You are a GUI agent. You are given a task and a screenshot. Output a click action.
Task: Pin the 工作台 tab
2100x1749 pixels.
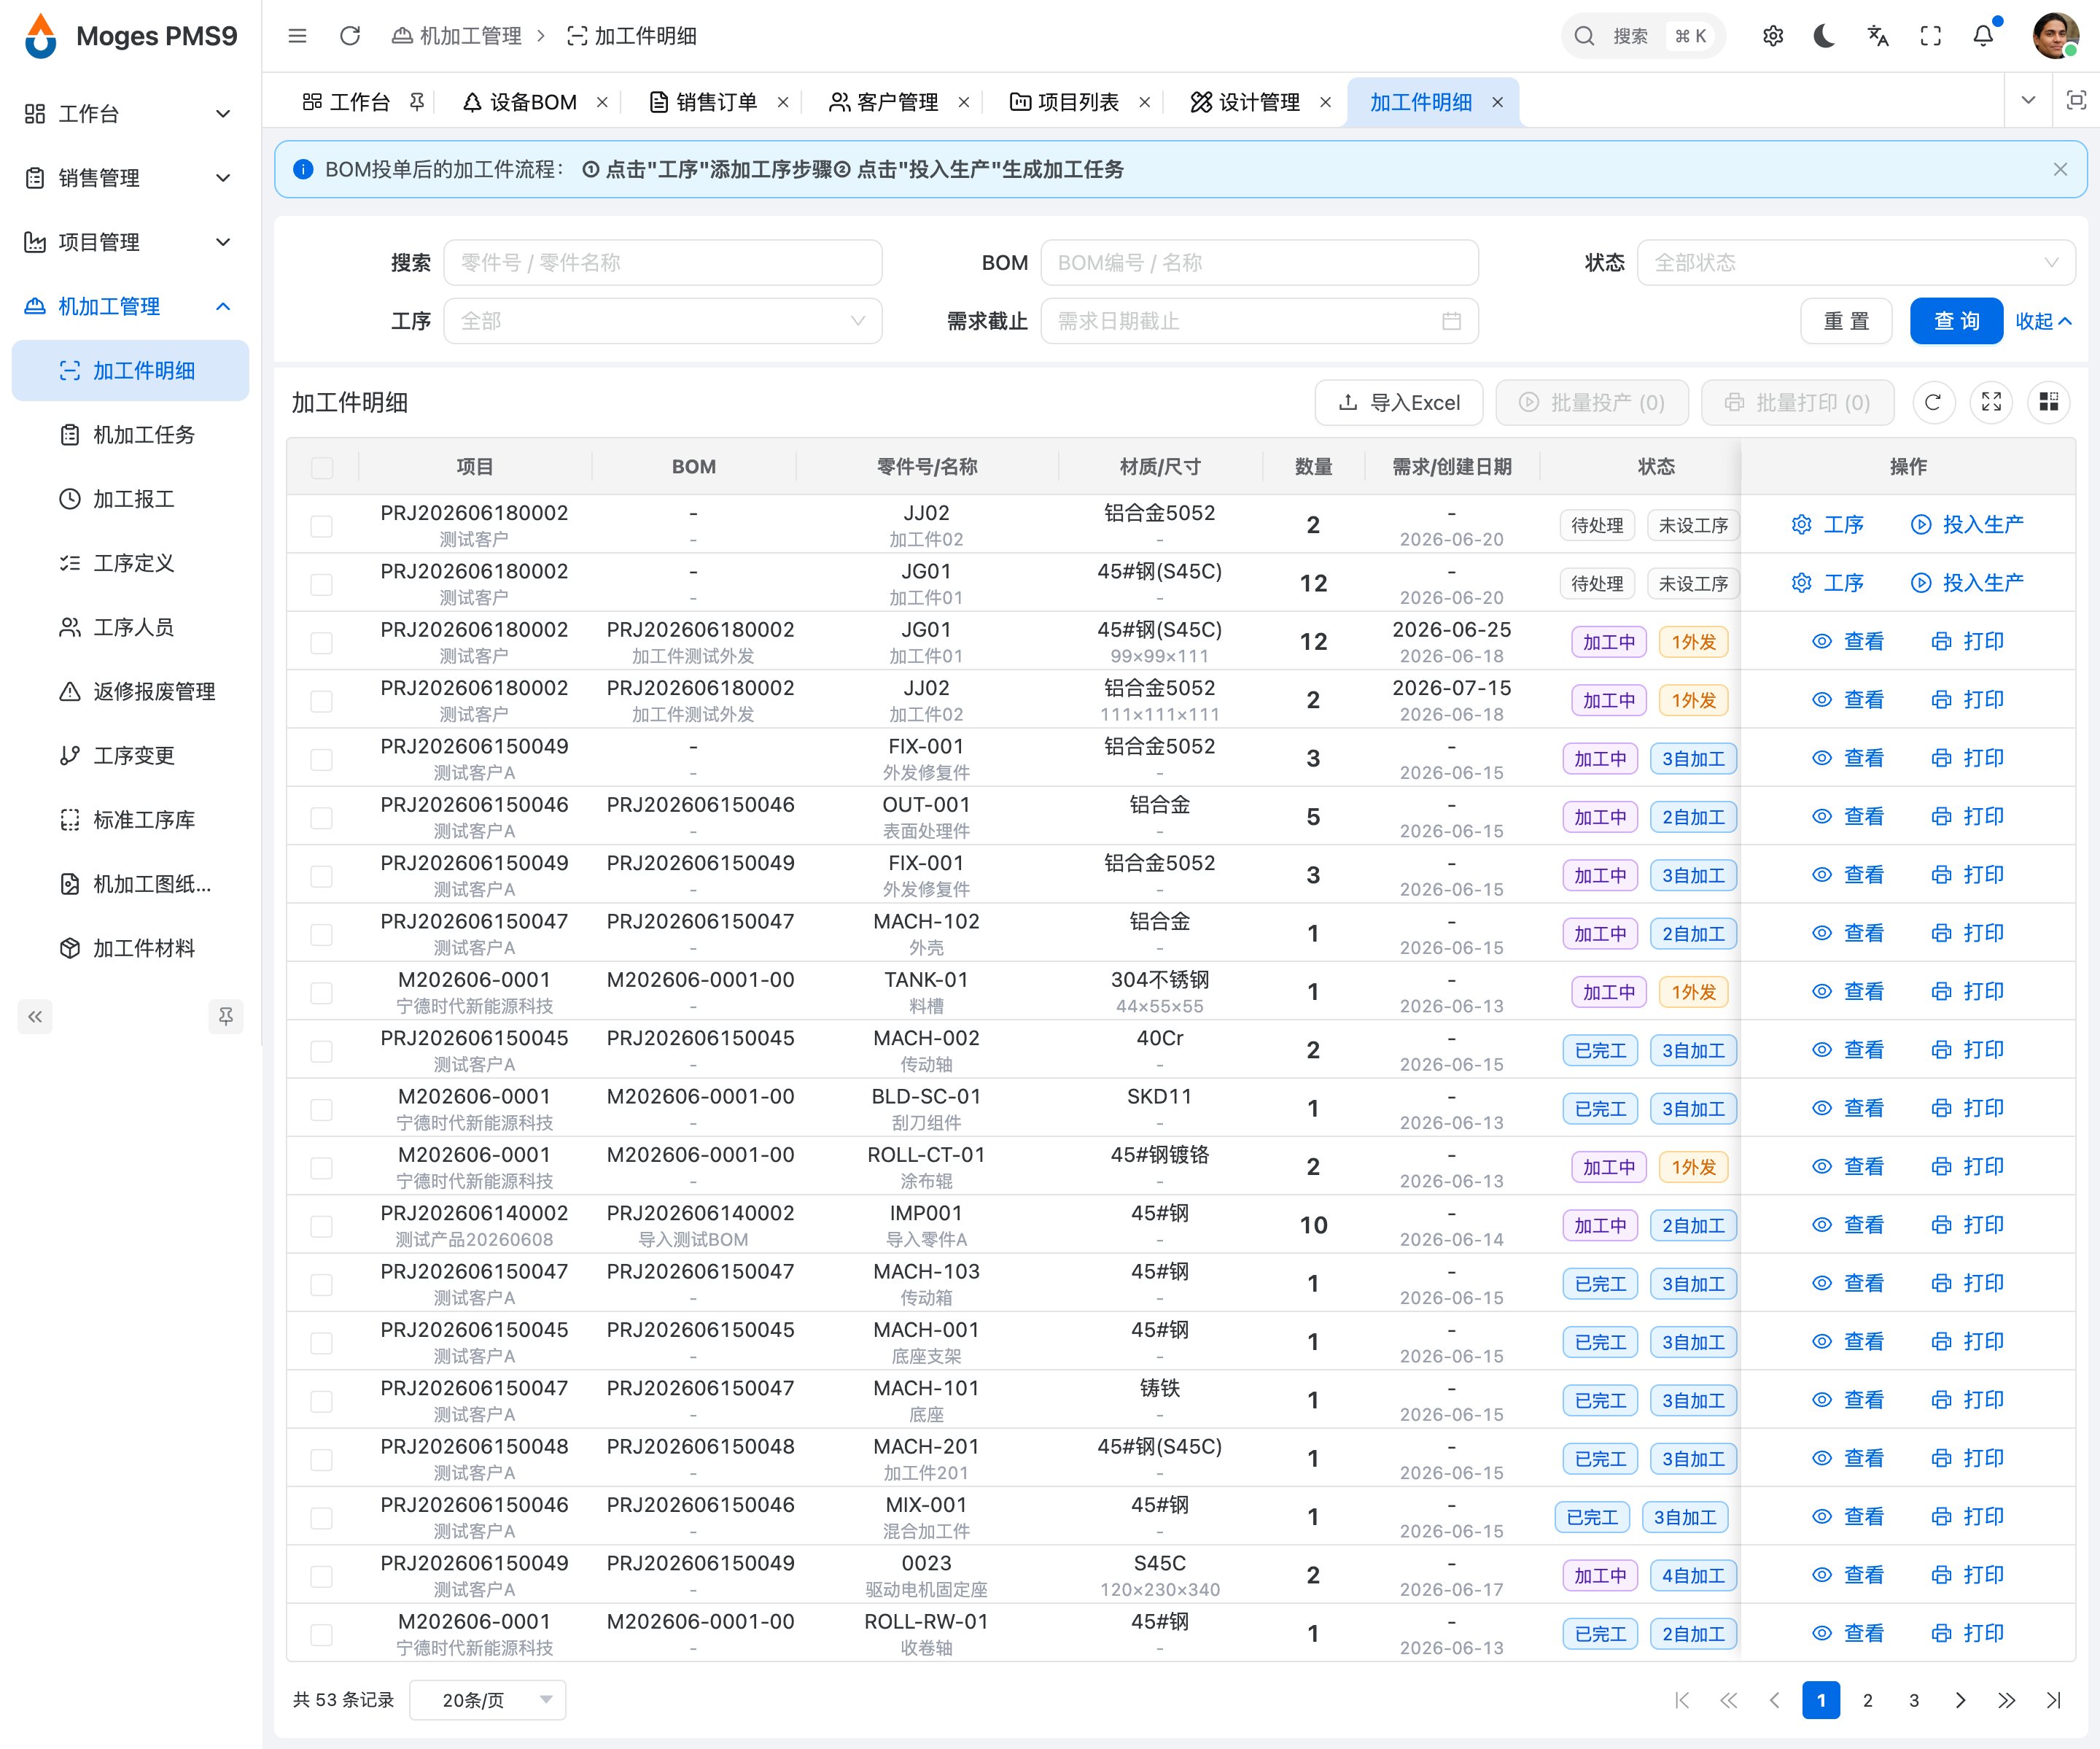417,102
